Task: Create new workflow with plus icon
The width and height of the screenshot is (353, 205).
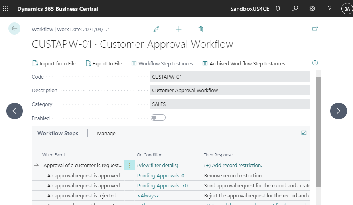Action: 179,29
